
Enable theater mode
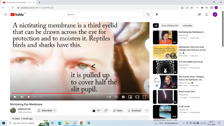pos(137,97)
